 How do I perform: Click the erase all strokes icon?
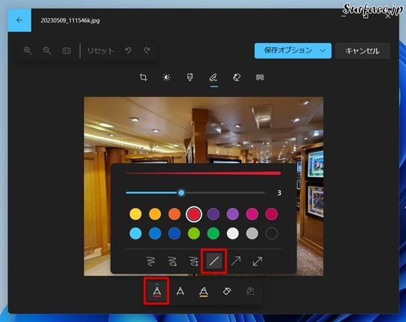pyautogui.click(x=250, y=291)
